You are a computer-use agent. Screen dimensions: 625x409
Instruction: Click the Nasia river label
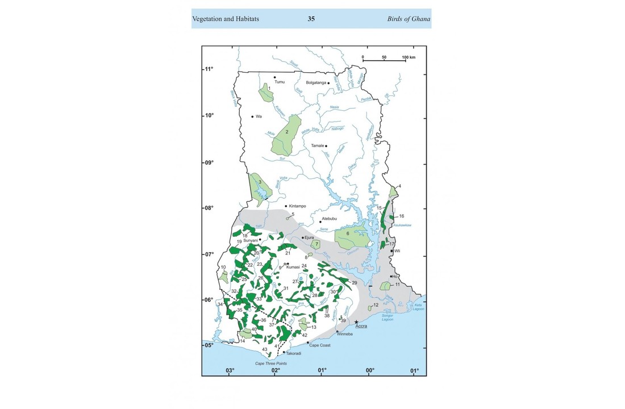335,107
